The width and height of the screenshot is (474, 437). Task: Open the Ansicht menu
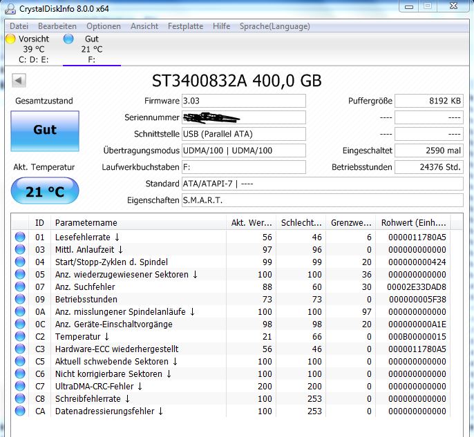144,26
